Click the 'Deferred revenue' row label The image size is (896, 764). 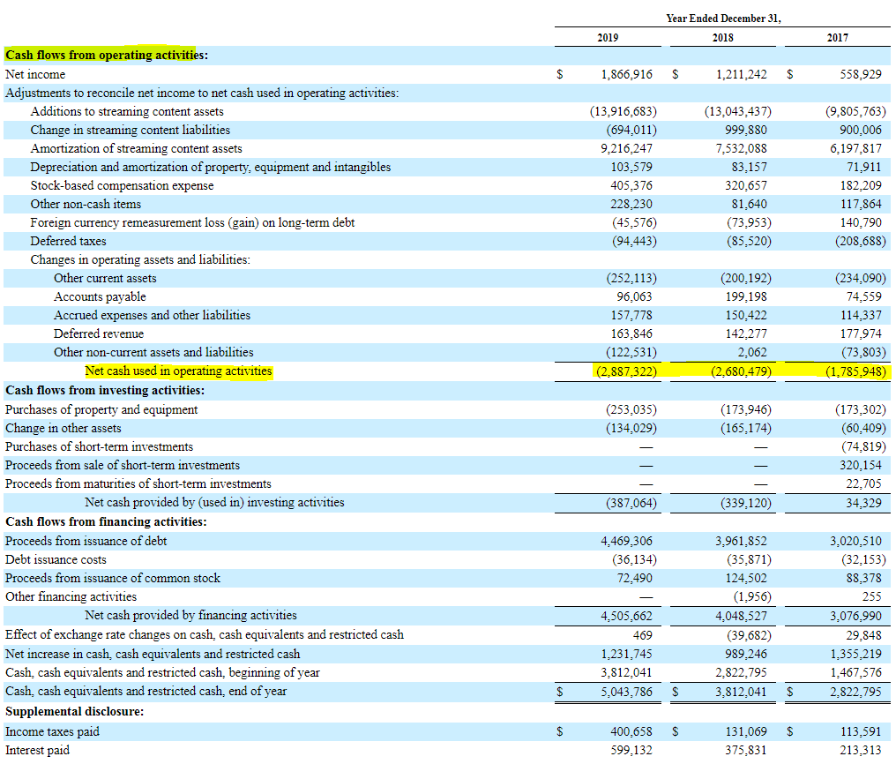point(98,333)
